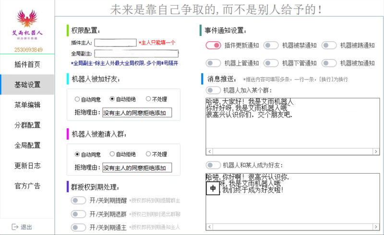Image resolution: width=384 pixels, height=235 pixels.
Task: Click the horizontal scrollbar track under 加入某个群 text
Action: (293, 152)
